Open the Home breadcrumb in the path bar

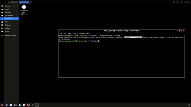[15, 2]
